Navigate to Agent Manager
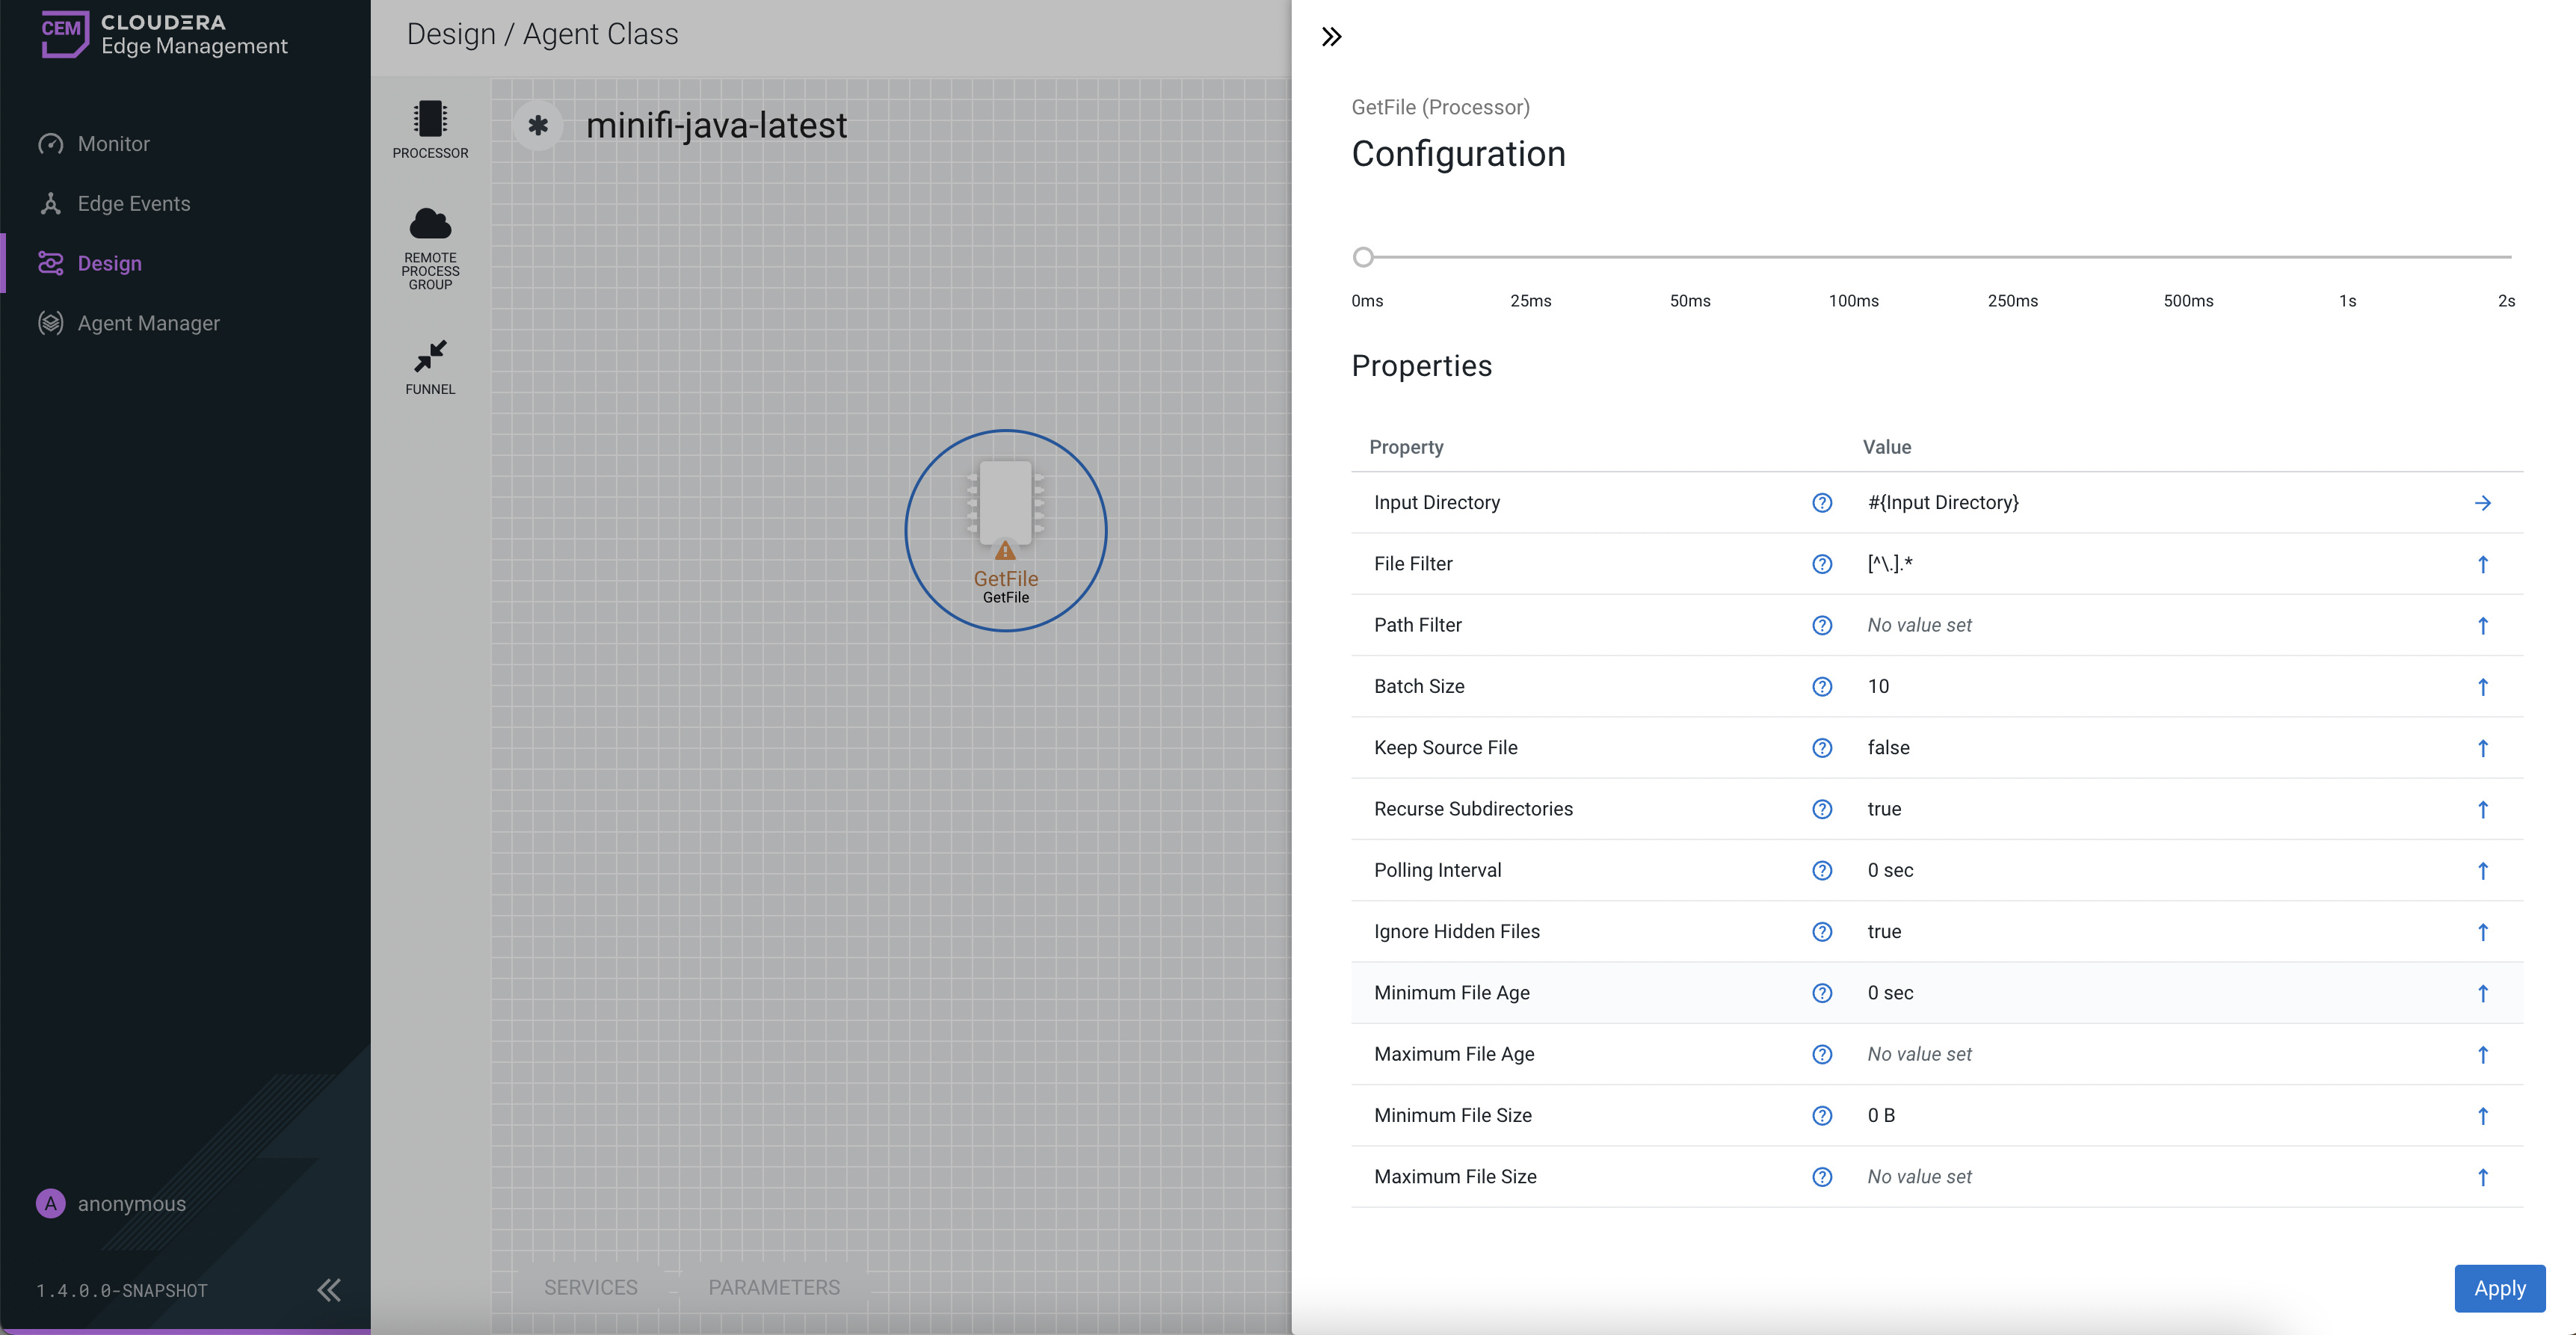The height and width of the screenshot is (1335, 2576). 148,323
